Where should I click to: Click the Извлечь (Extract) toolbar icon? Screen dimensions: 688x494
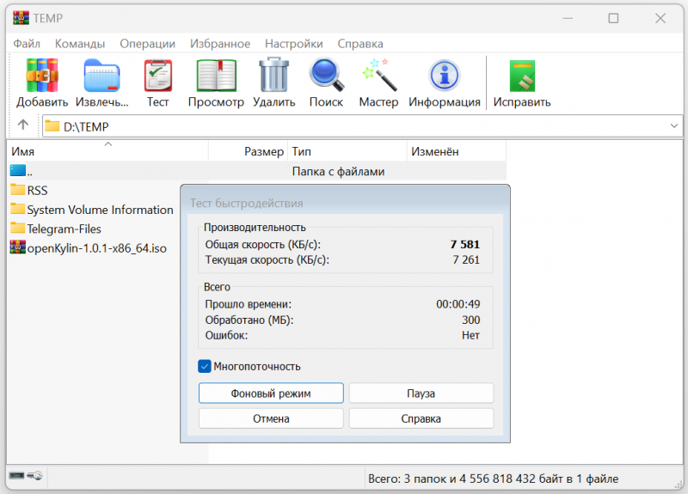(106, 76)
